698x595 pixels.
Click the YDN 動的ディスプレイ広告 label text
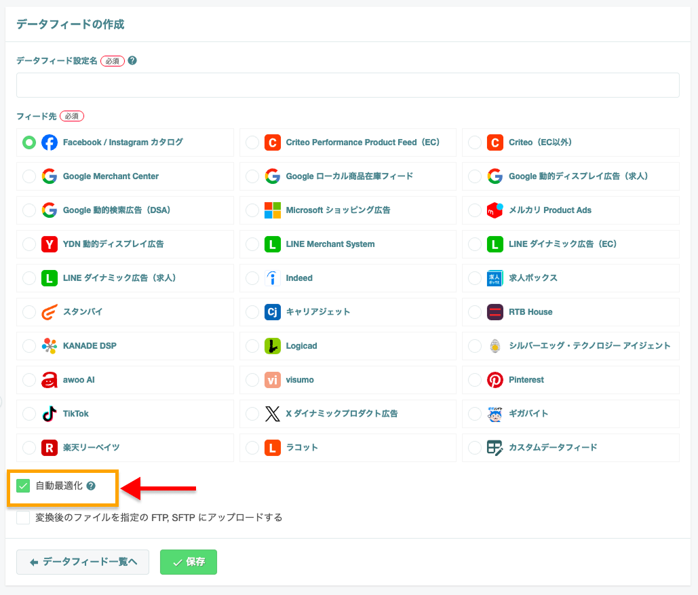[113, 244]
